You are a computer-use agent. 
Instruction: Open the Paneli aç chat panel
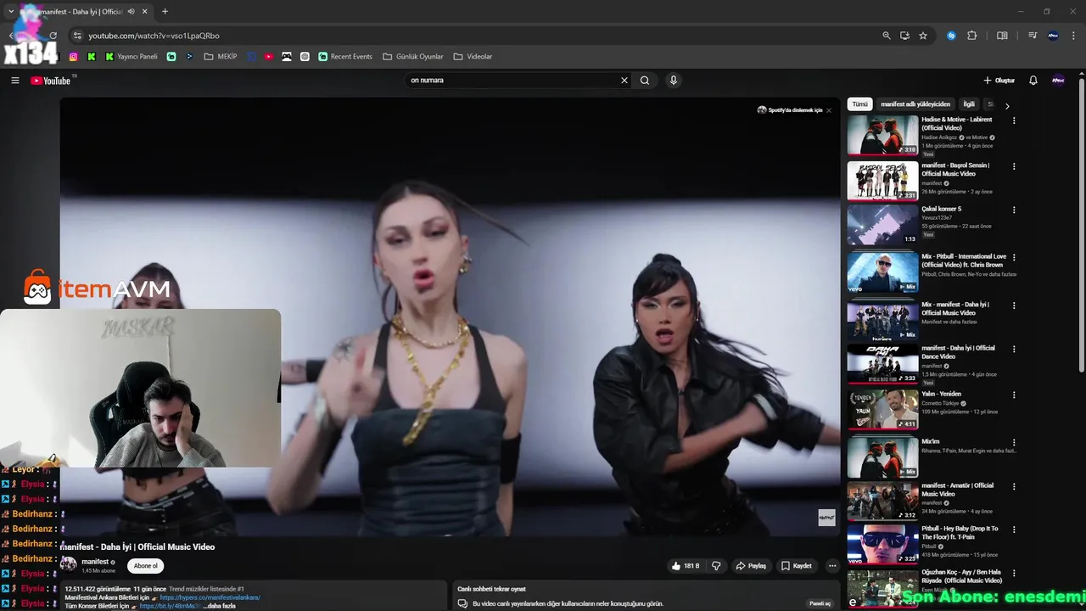(820, 603)
